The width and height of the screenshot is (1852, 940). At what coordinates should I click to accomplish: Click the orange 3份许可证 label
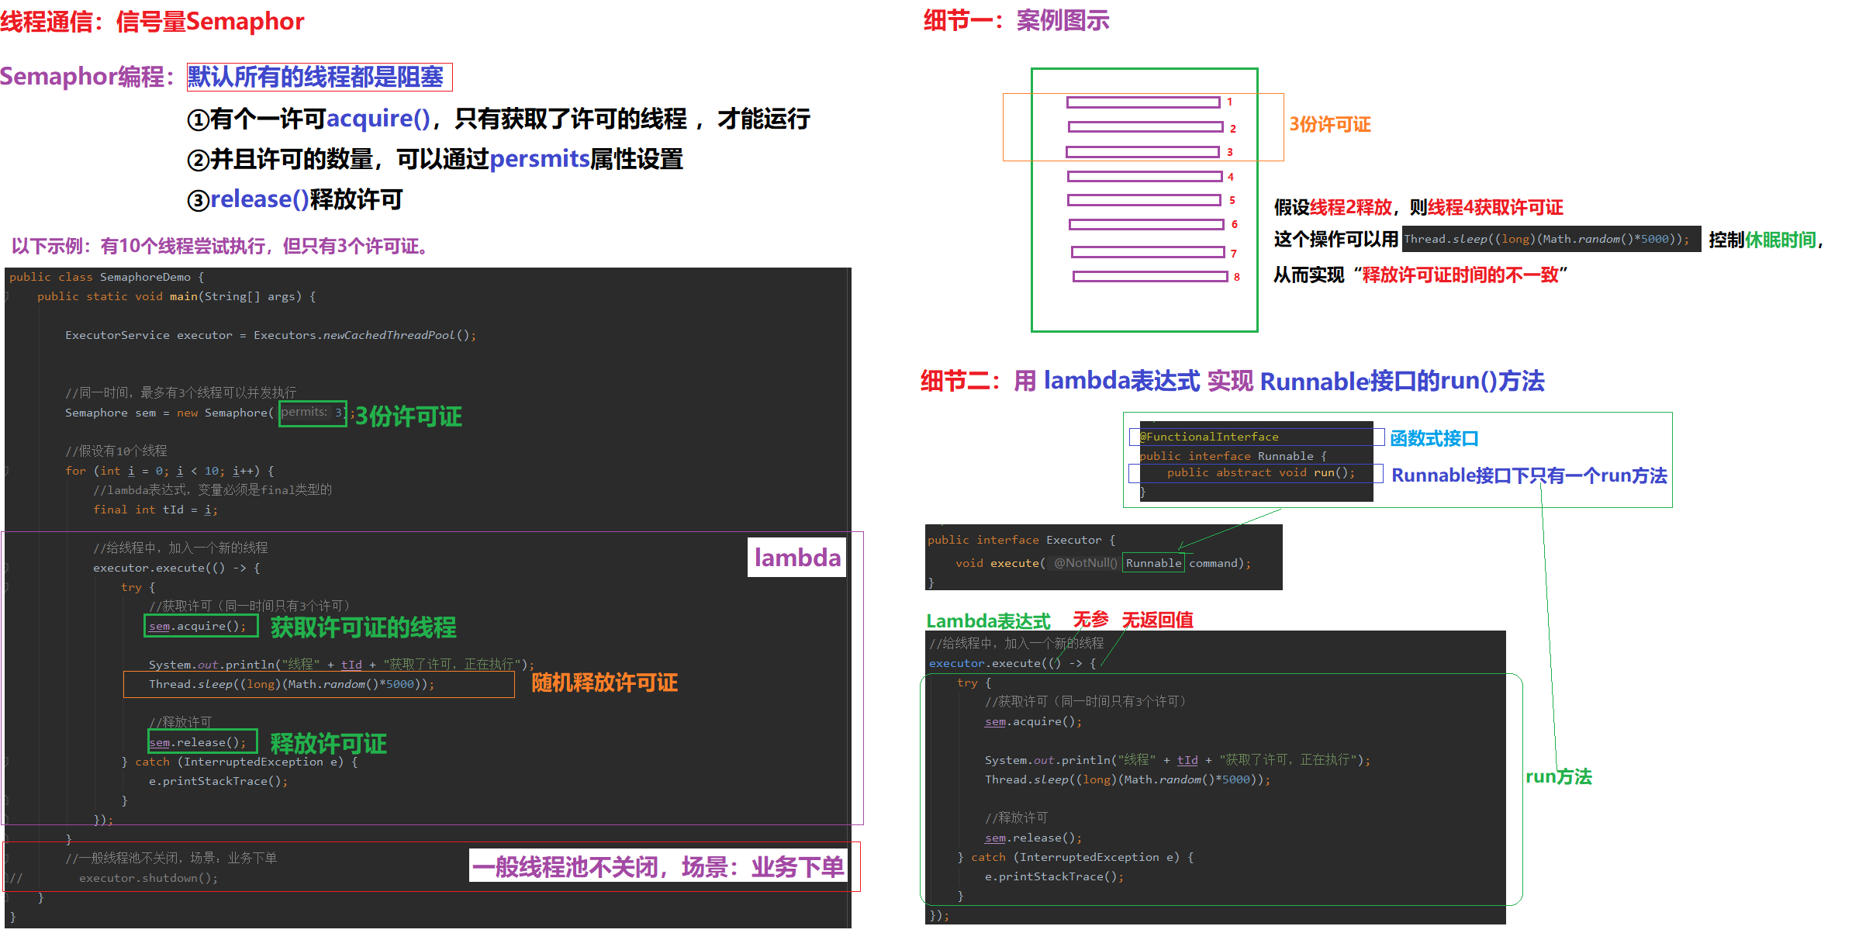[x=1329, y=125]
